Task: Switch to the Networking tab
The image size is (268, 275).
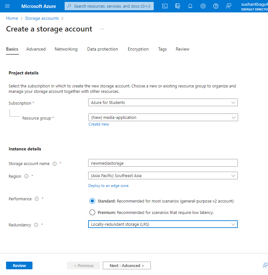Action: click(66, 49)
